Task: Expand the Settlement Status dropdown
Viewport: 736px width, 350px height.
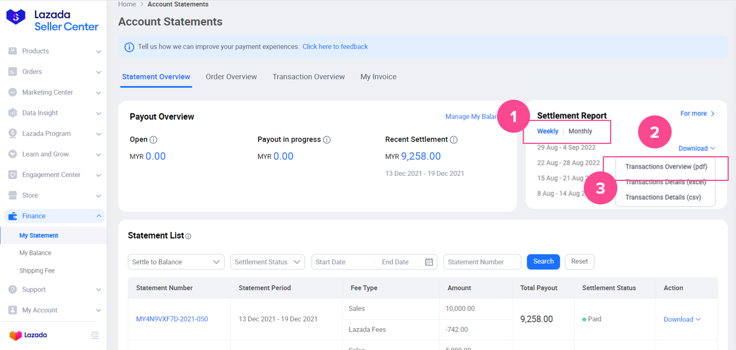Action: [267, 262]
